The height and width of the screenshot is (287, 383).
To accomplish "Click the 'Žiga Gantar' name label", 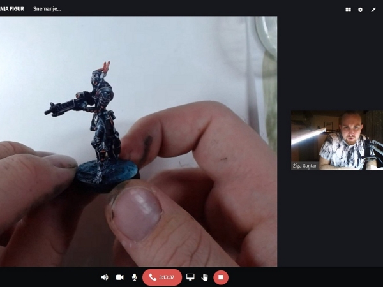I will click(x=305, y=166).
